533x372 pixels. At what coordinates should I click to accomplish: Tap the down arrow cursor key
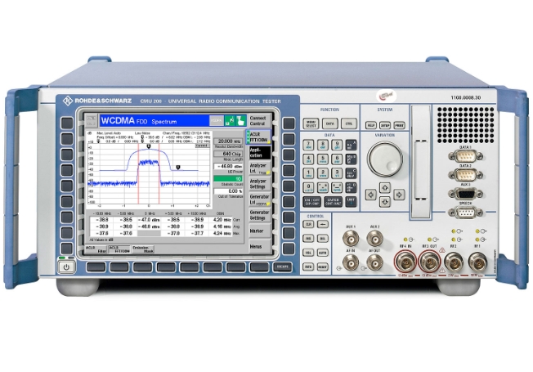[385, 202]
